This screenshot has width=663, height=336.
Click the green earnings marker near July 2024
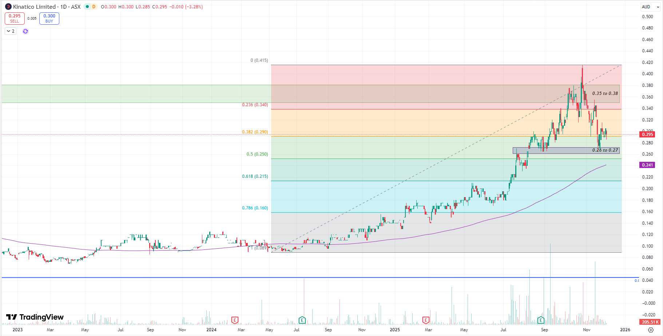coord(302,320)
